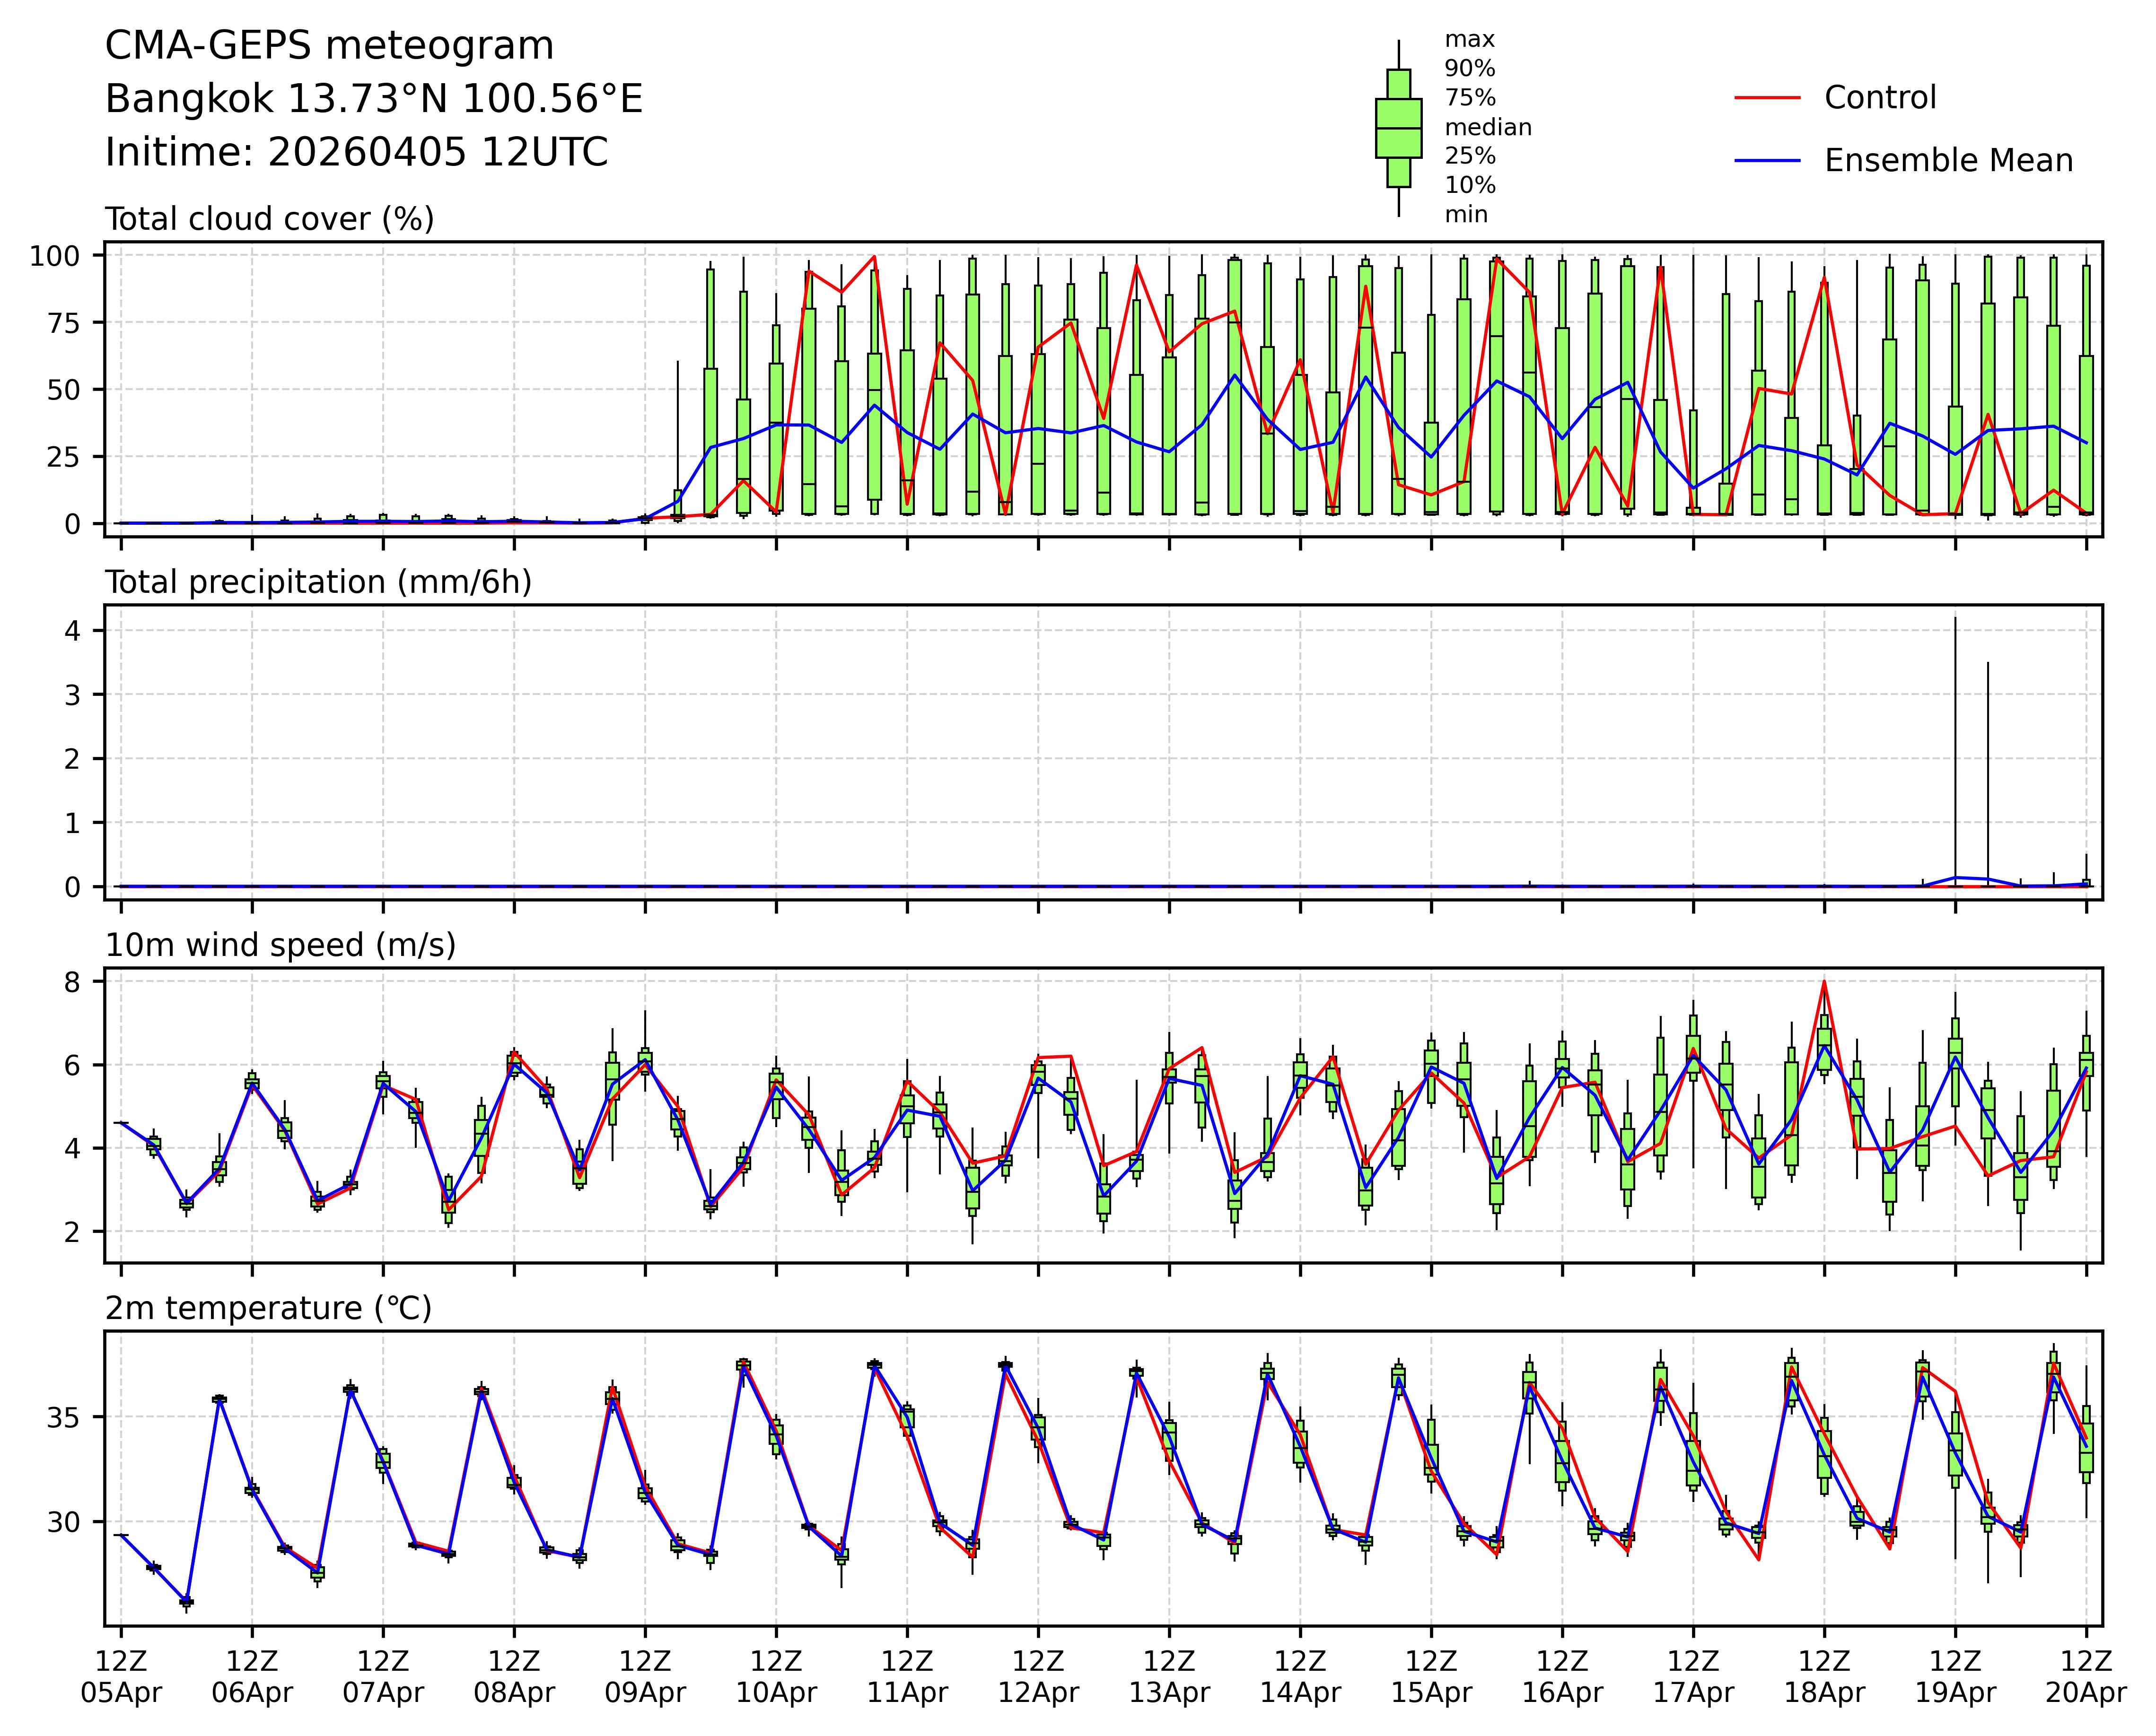
Task: Click the Initime 20260405 12UTC text
Action: pyautogui.click(x=356, y=153)
